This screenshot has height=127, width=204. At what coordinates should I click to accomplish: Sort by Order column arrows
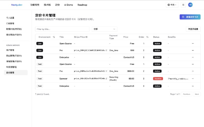coord(147,37)
